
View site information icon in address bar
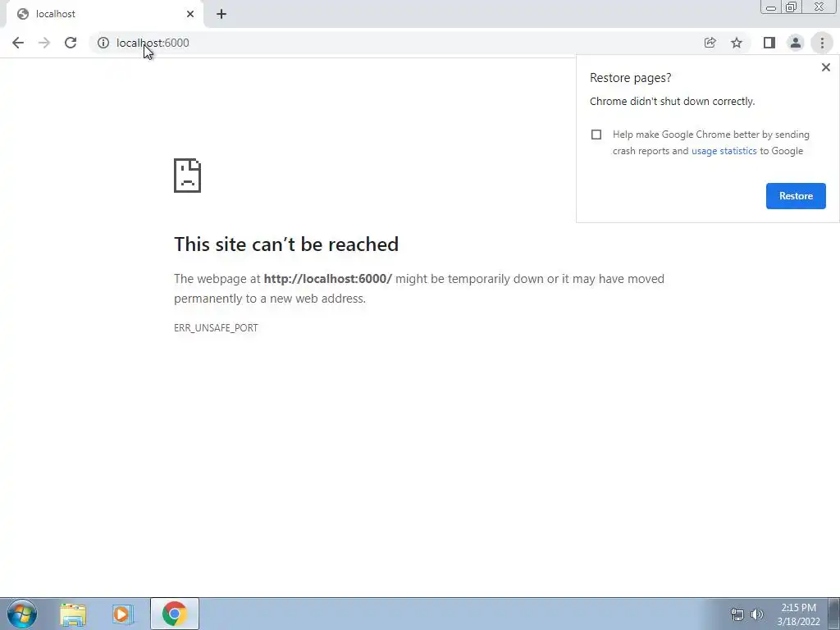pos(103,43)
